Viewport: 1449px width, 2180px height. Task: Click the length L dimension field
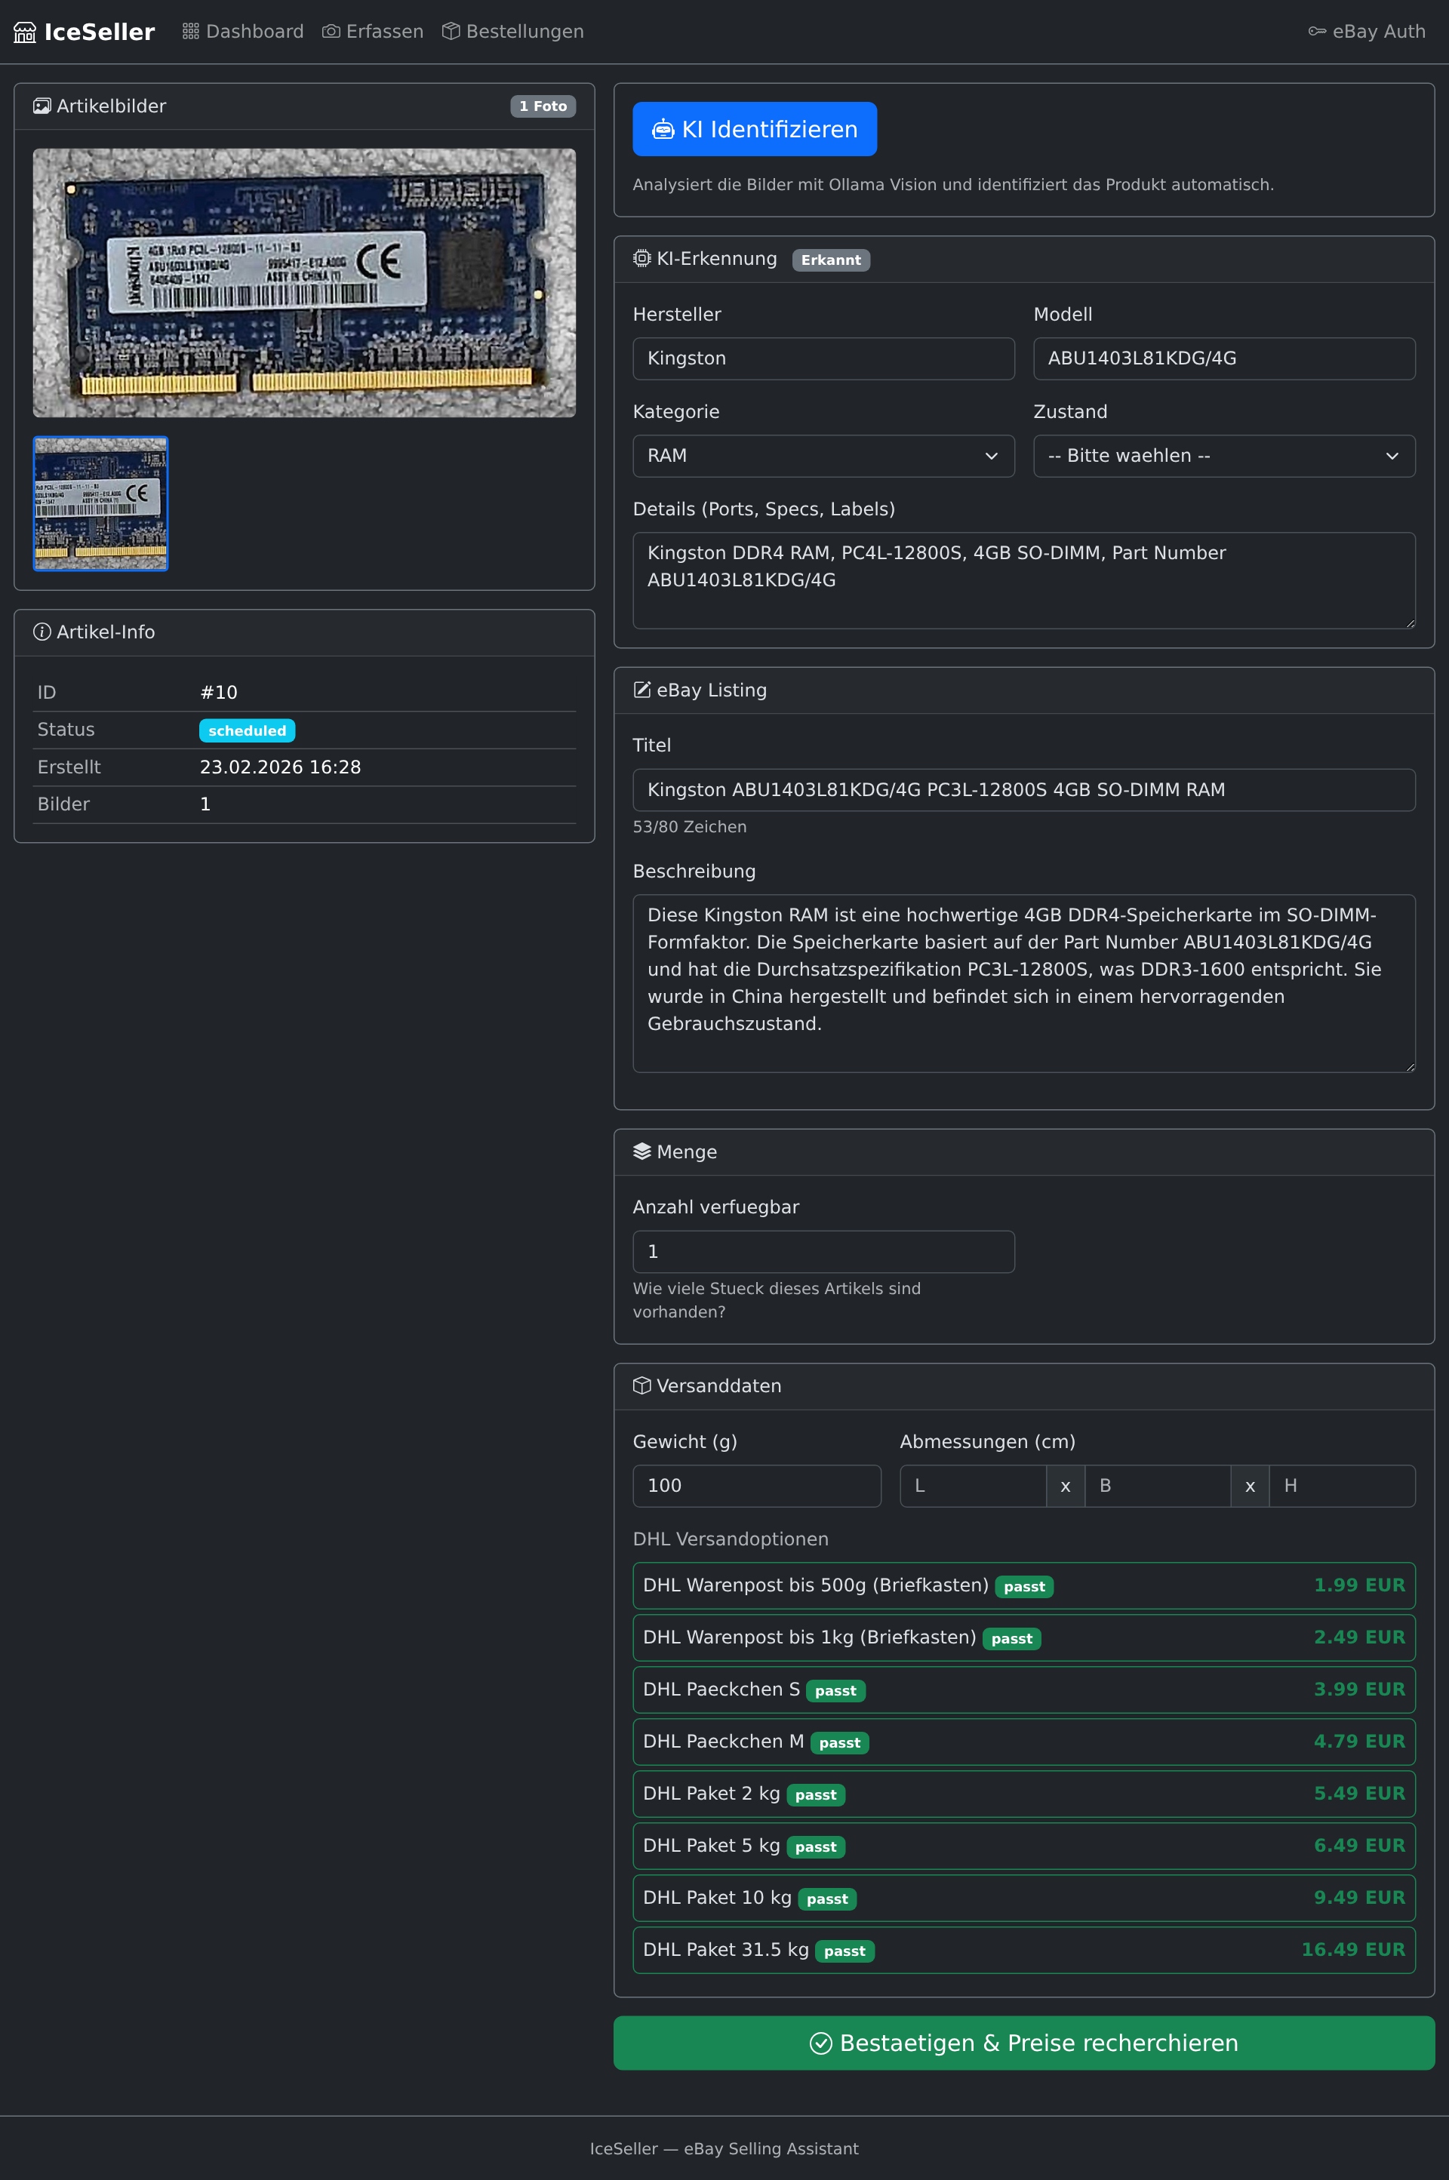pyautogui.click(x=973, y=1485)
